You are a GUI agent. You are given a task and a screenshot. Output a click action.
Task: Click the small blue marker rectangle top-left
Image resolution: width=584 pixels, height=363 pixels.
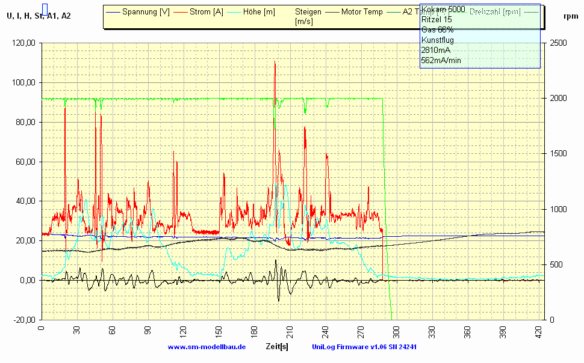point(45,9)
